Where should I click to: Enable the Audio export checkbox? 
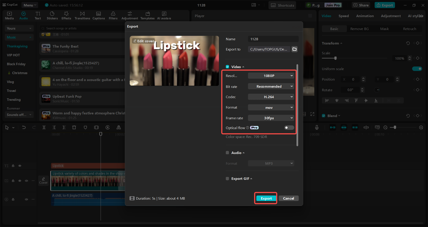[x=227, y=153]
